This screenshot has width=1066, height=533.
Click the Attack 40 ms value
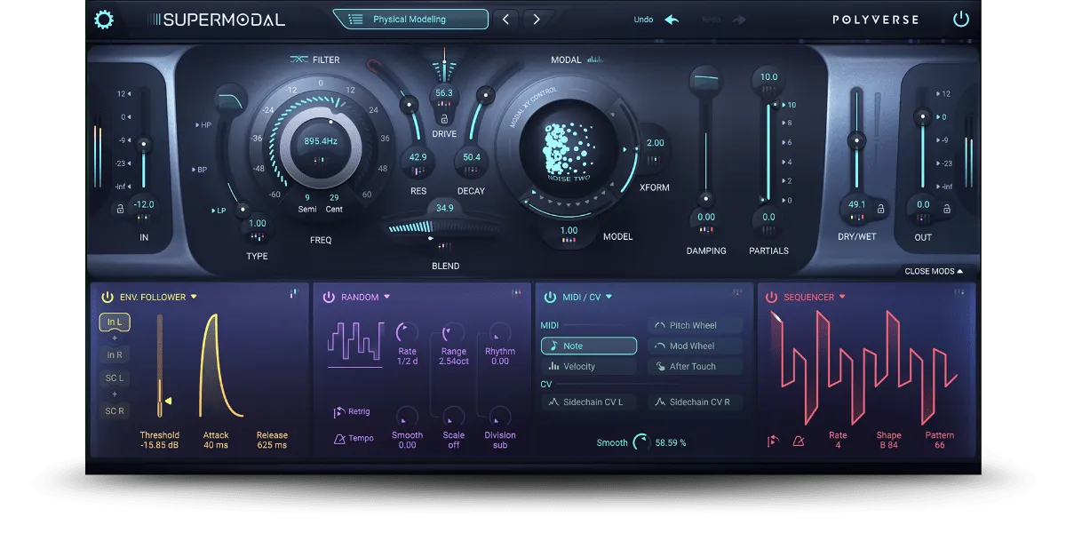[x=216, y=445]
